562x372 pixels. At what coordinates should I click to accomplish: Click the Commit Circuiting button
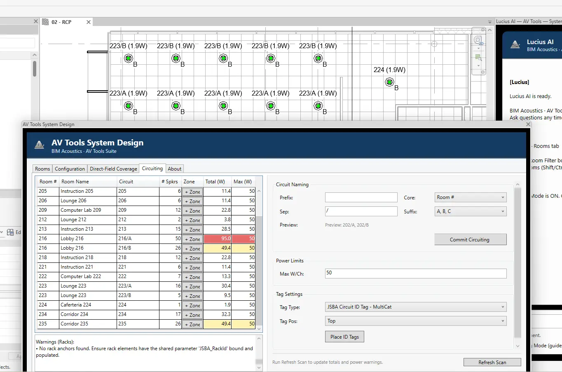470,240
